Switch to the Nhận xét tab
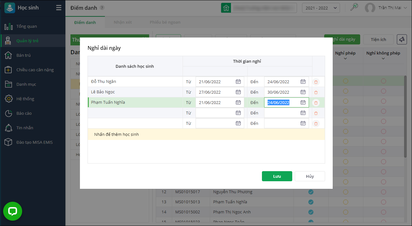This screenshot has height=226, width=412. [123, 22]
